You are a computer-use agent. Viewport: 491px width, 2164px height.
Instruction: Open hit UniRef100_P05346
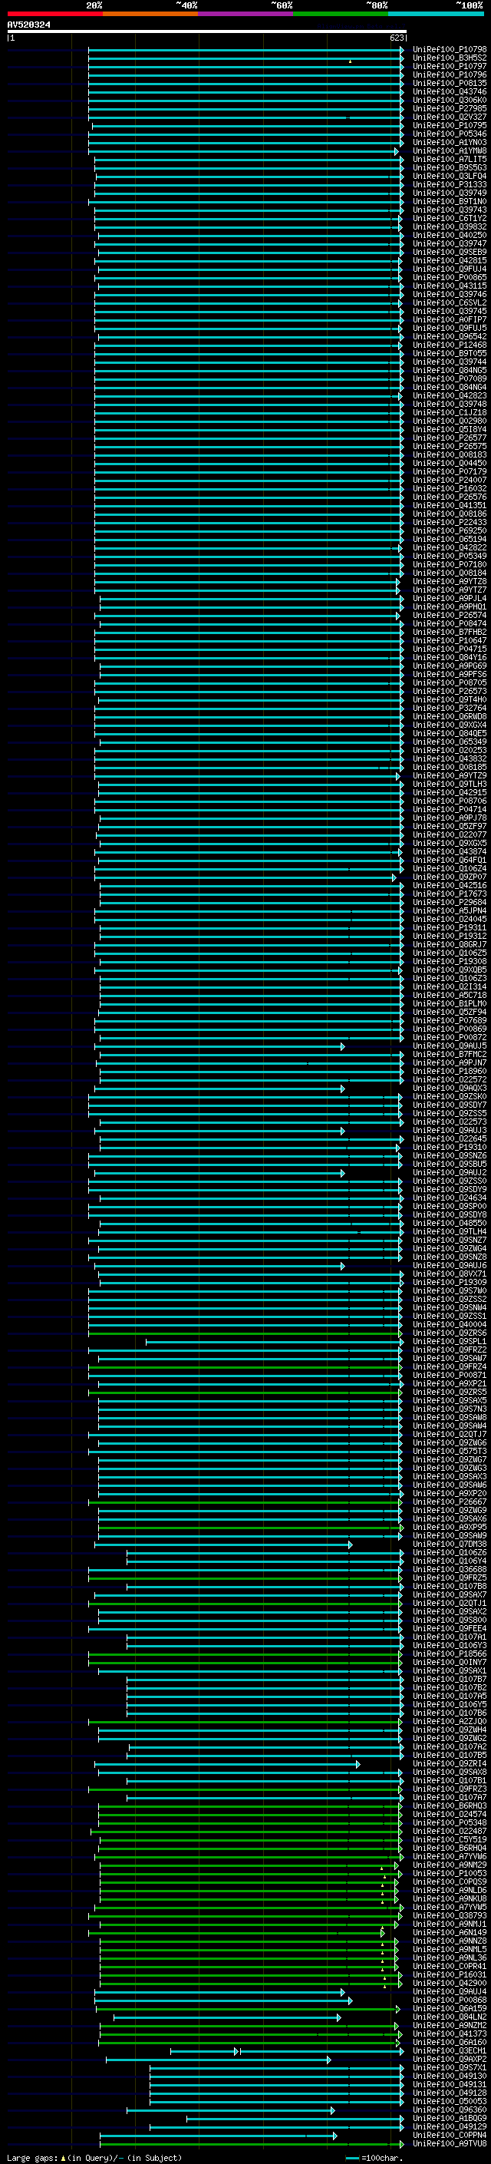(450, 134)
